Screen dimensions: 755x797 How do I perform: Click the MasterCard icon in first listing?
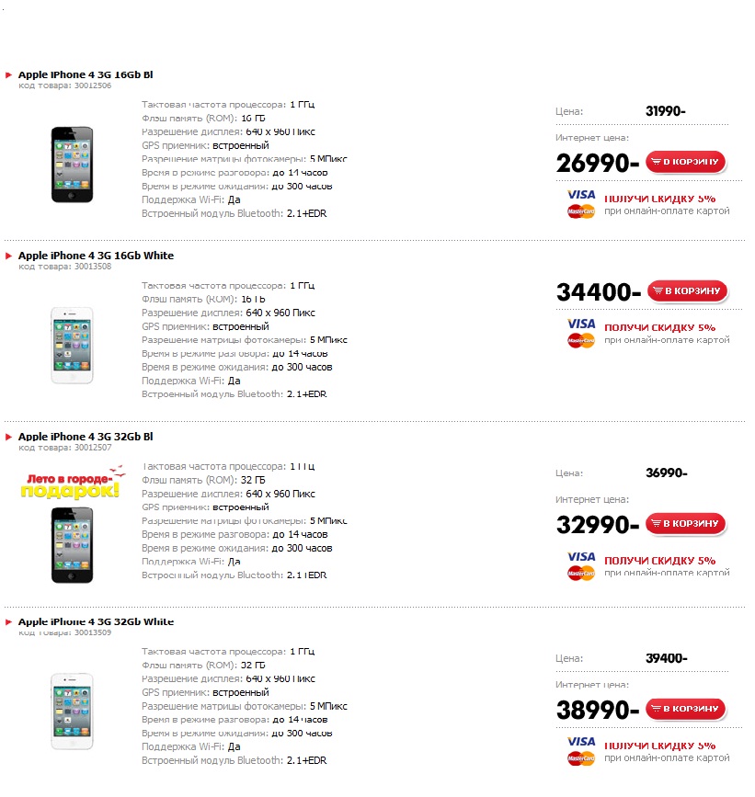pyautogui.click(x=581, y=211)
